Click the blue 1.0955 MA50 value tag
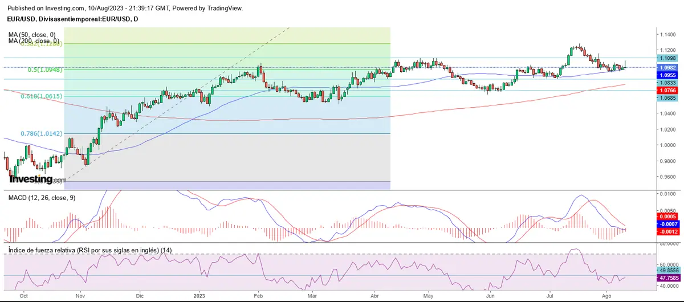This screenshot has height=302, width=684. click(666, 75)
